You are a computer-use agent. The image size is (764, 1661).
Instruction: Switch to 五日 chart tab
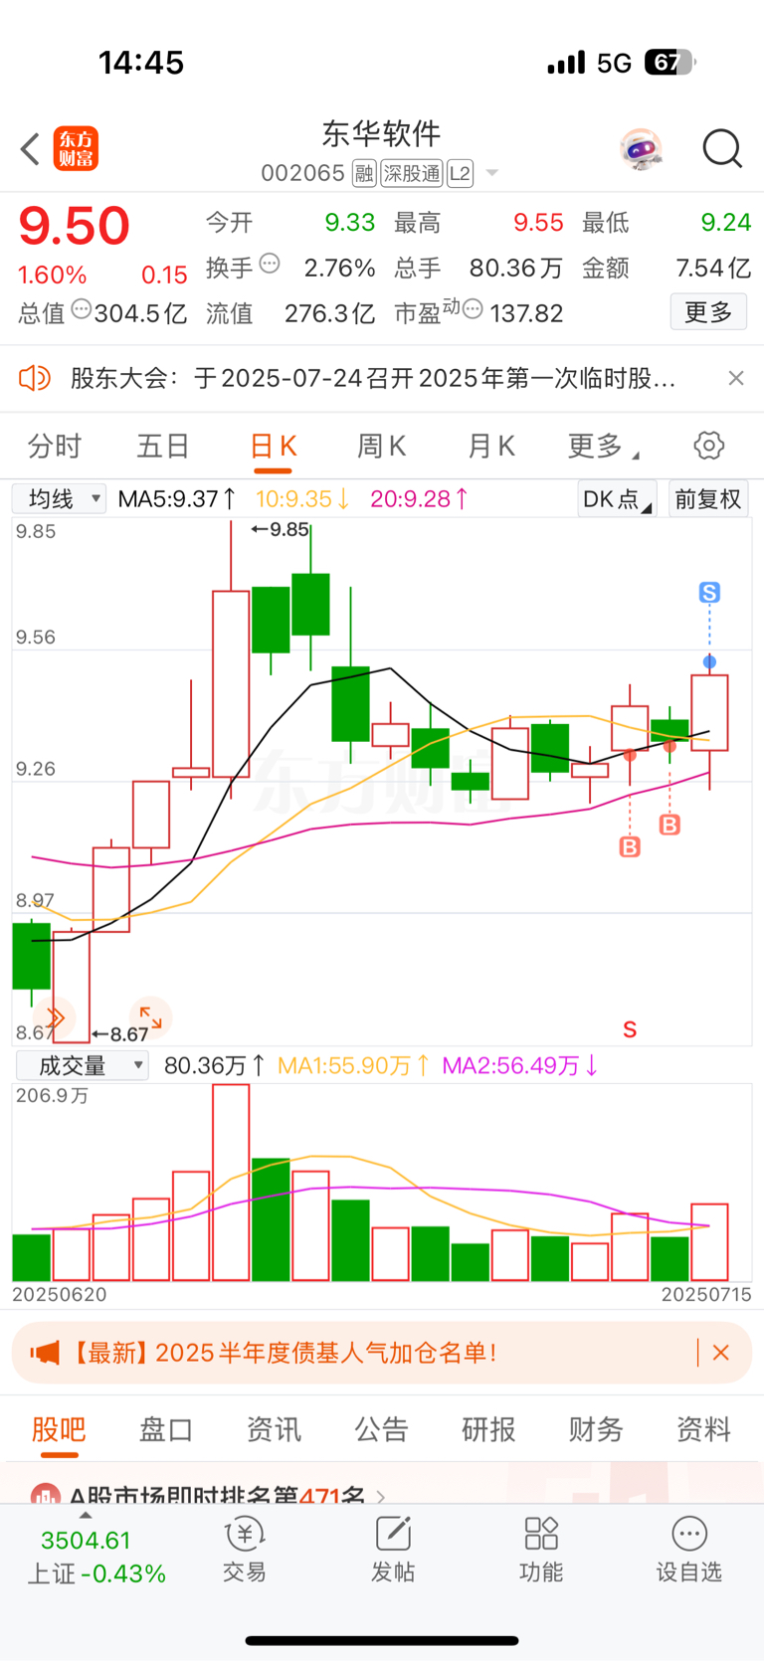(x=163, y=447)
